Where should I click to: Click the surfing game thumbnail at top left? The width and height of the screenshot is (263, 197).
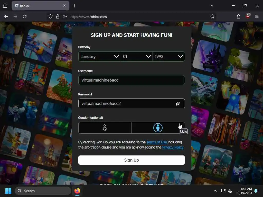pyautogui.click(x=40, y=46)
